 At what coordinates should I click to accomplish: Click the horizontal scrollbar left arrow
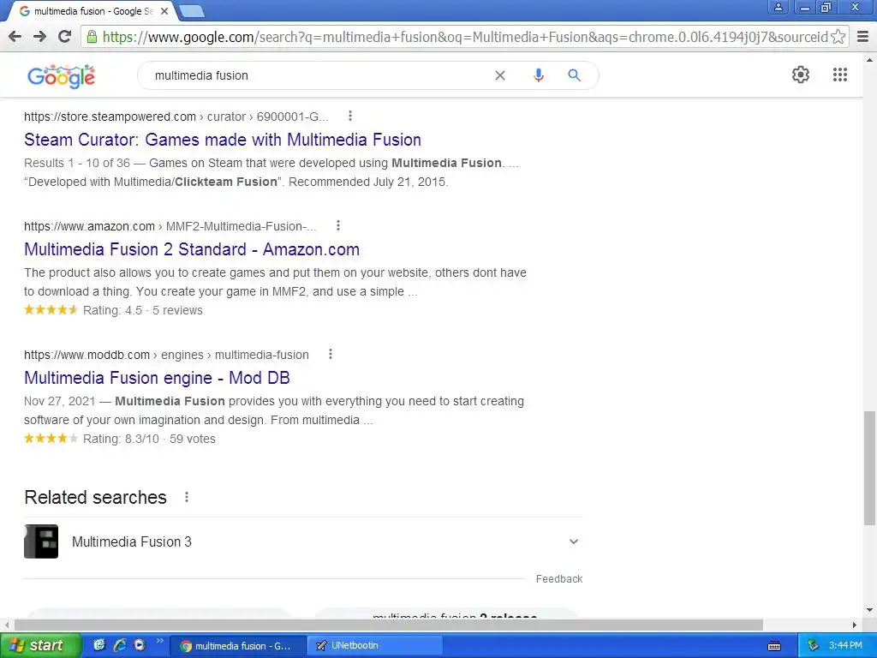coord(7,625)
